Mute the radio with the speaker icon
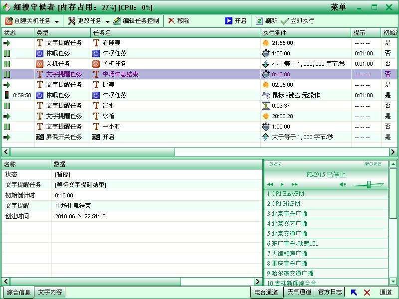The image size is (399, 299). pos(343,184)
